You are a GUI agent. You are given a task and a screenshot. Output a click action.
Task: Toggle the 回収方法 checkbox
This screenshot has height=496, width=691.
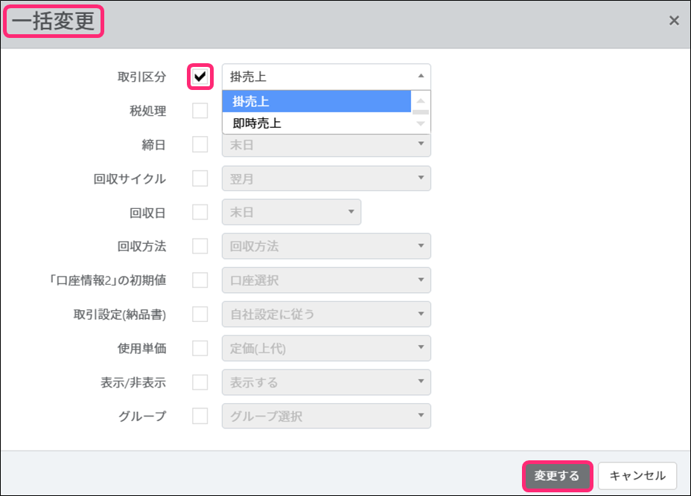point(200,246)
